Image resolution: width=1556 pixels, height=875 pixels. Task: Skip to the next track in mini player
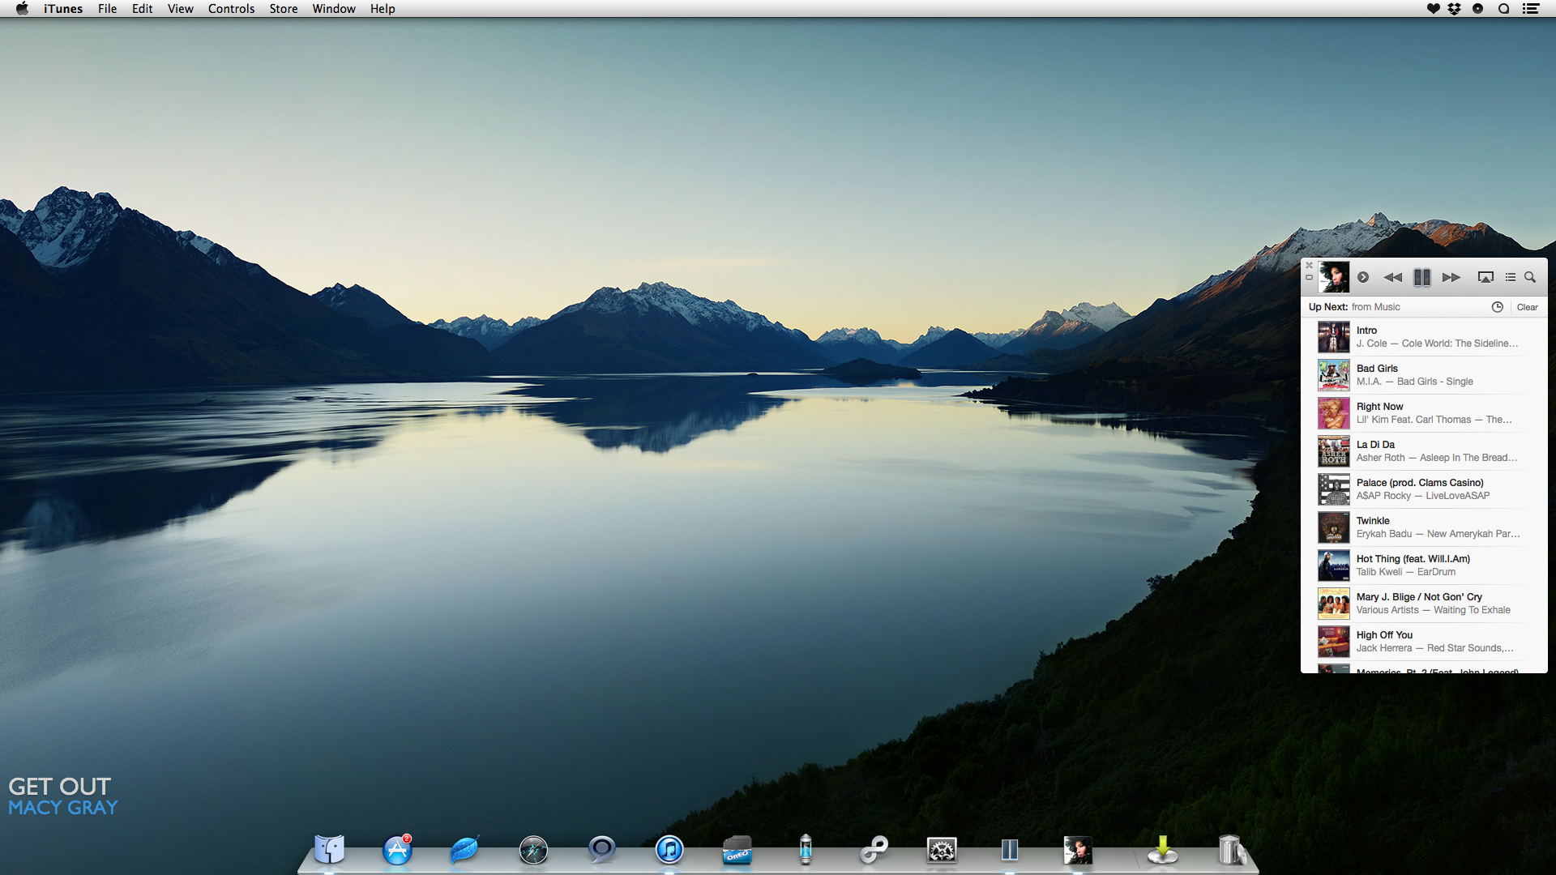coord(1451,277)
